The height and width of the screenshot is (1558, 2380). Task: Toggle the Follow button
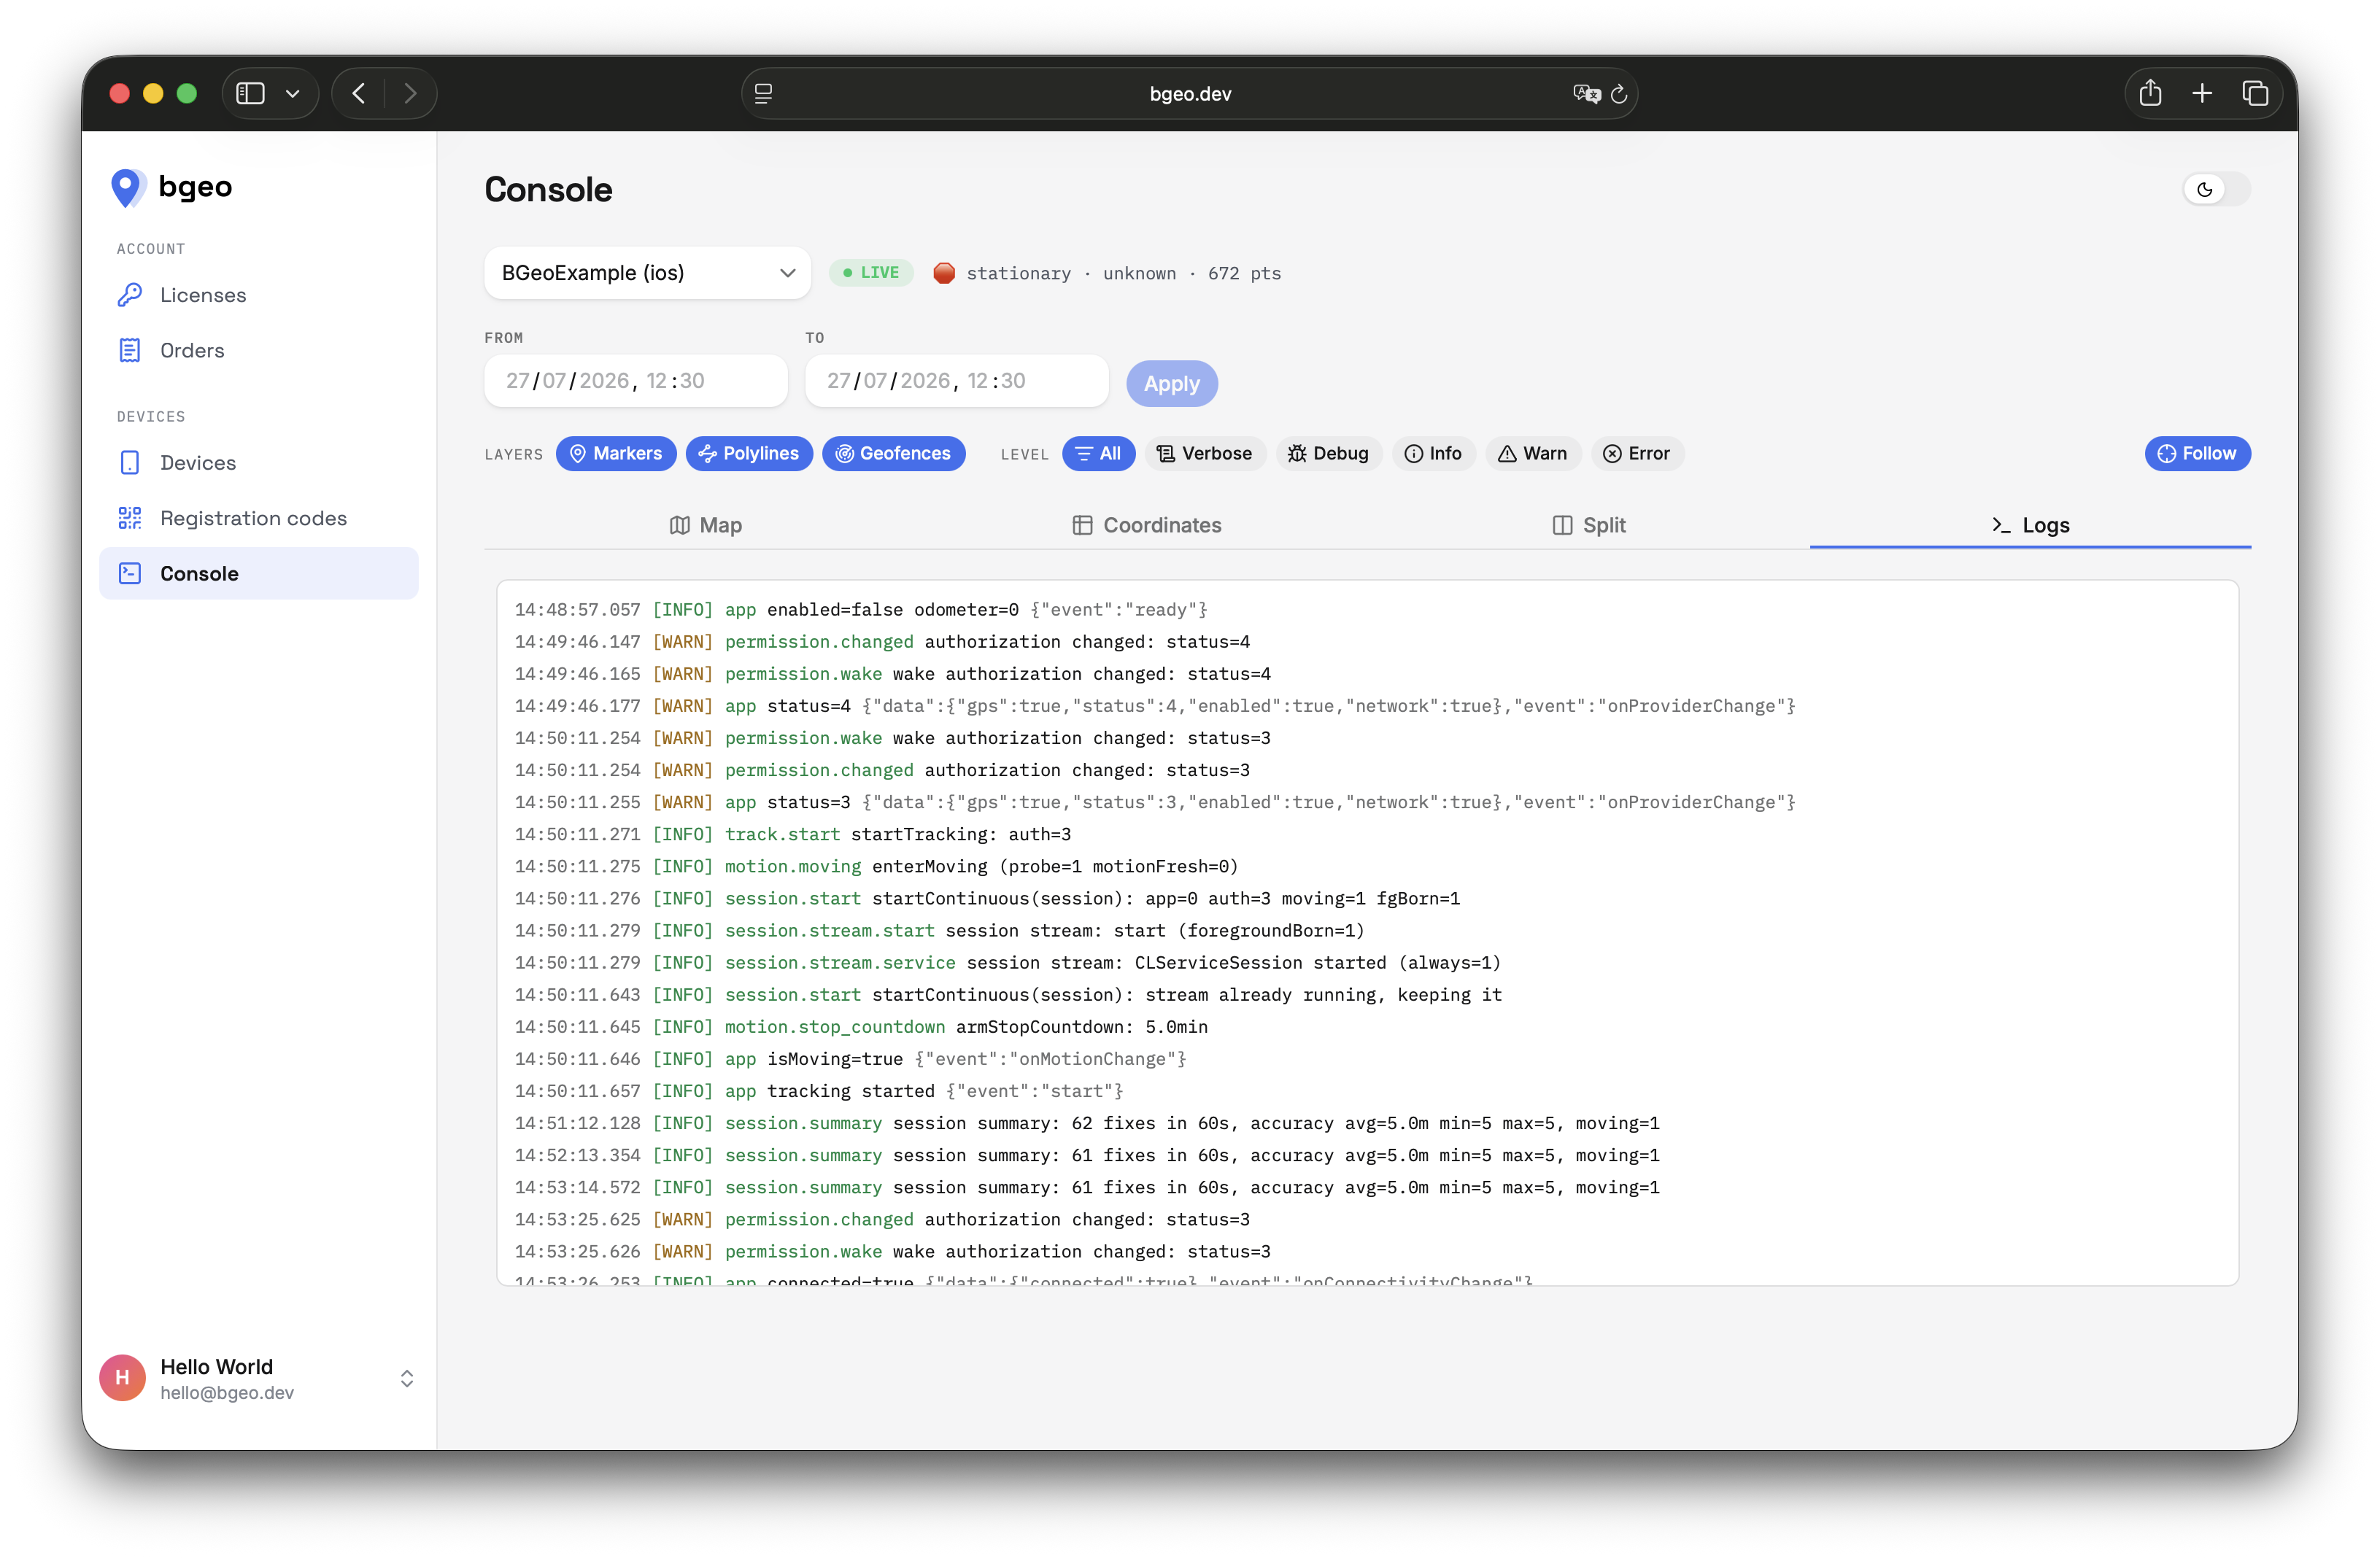coord(2197,453)
